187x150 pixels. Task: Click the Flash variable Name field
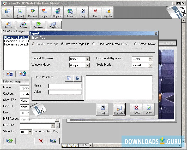click(65, 86)
